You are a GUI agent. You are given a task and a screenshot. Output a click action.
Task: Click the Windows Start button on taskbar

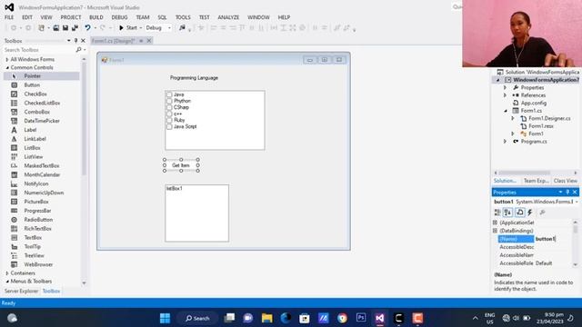(x=165, y=318)
